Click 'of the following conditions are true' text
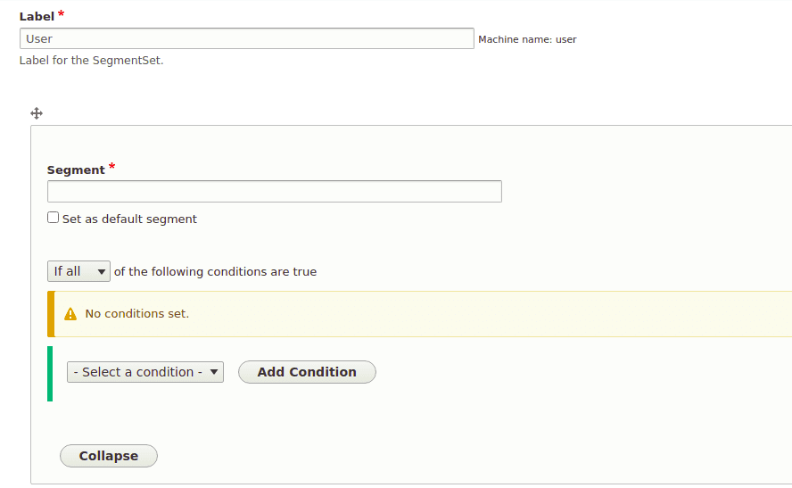 215,272
